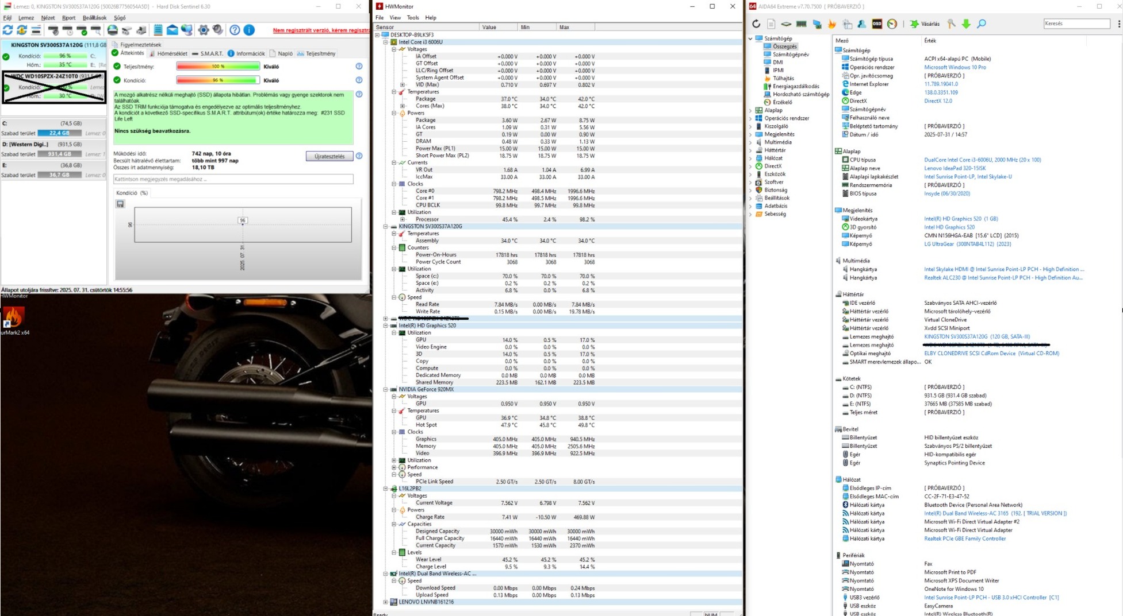Click the help icon beside the Teljesítmény bar
This screenshot has width=1123, height=616.
[359, 67]
